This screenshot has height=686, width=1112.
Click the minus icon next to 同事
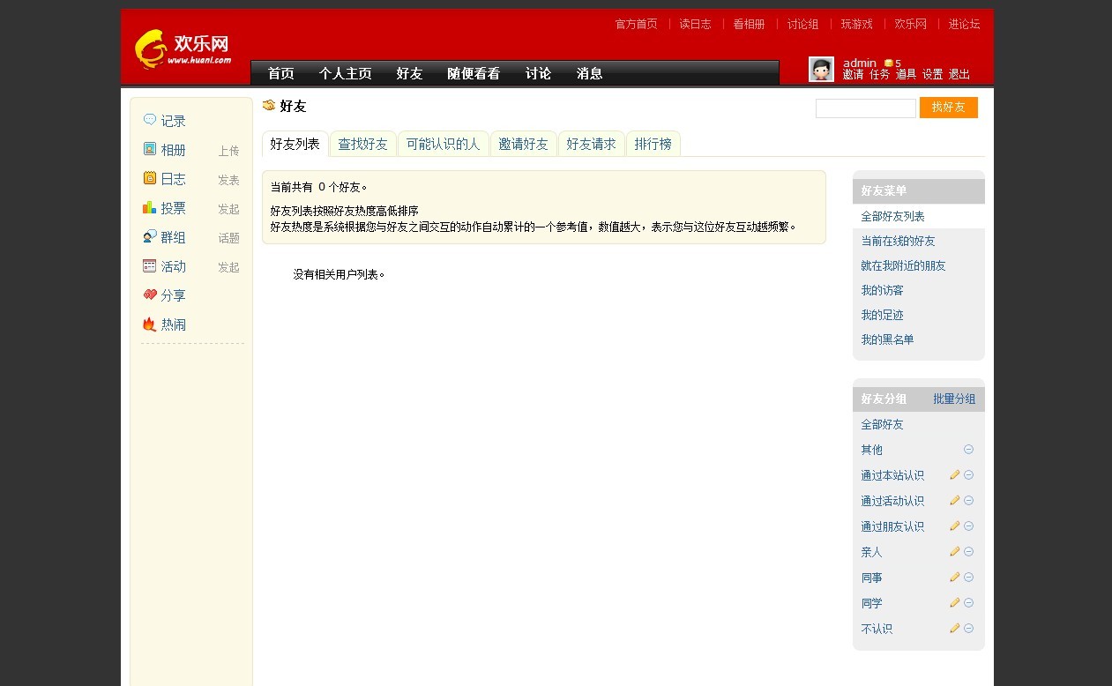[x=968, y=577]
